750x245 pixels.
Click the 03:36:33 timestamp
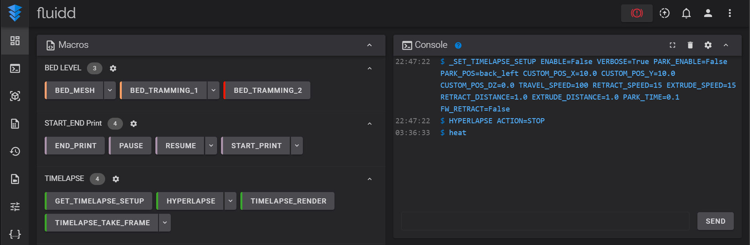click(x=412, y=133)
